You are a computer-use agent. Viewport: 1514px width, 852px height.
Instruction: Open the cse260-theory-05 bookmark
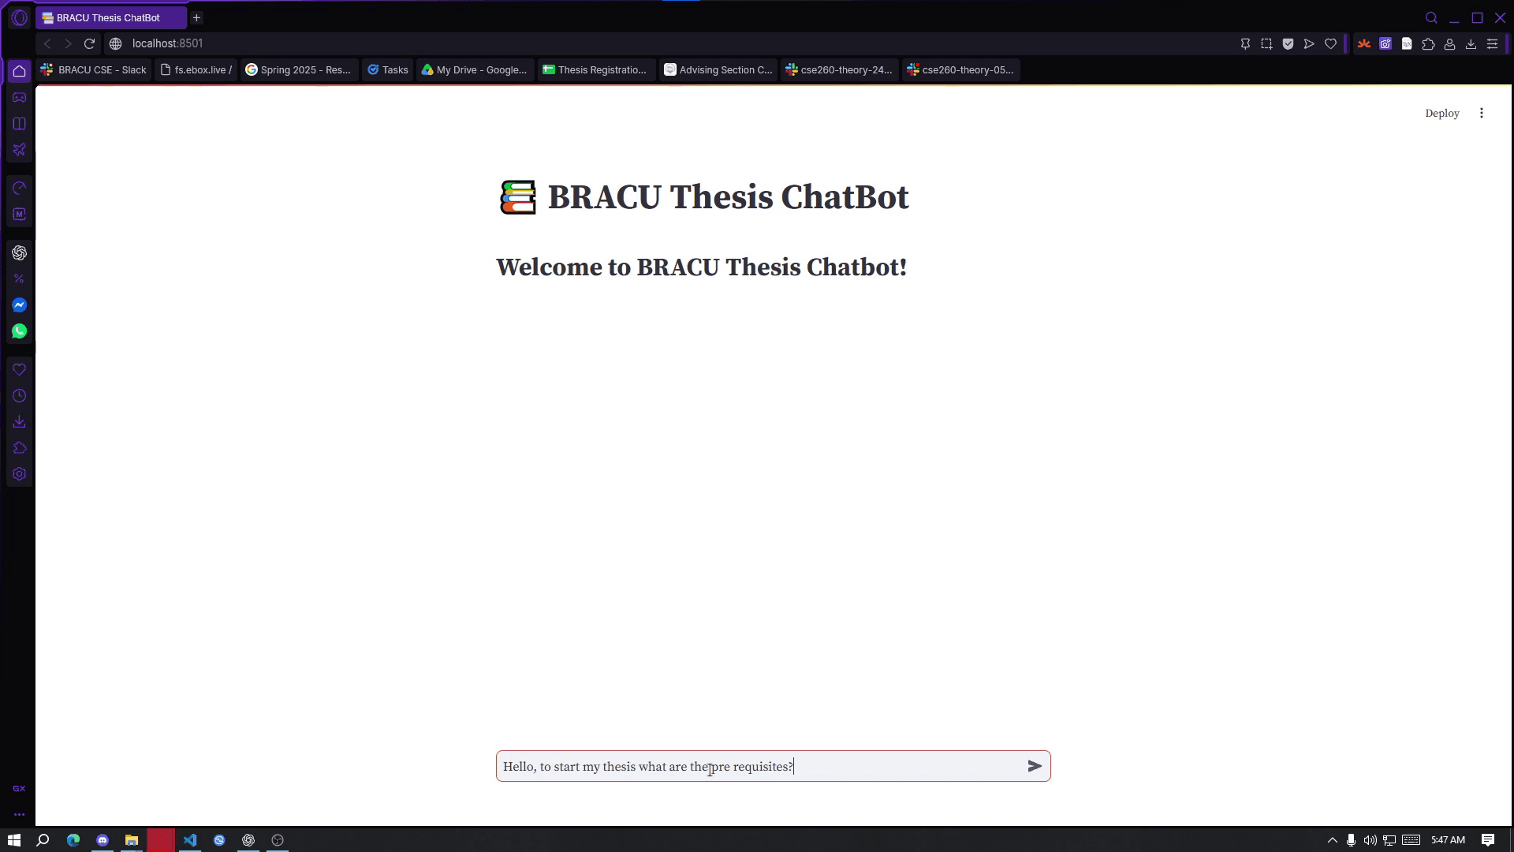click(961, 69)
